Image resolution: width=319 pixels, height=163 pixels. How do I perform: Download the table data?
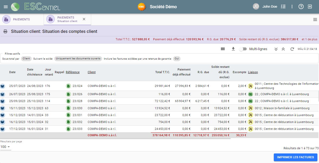tap(233, 49)
